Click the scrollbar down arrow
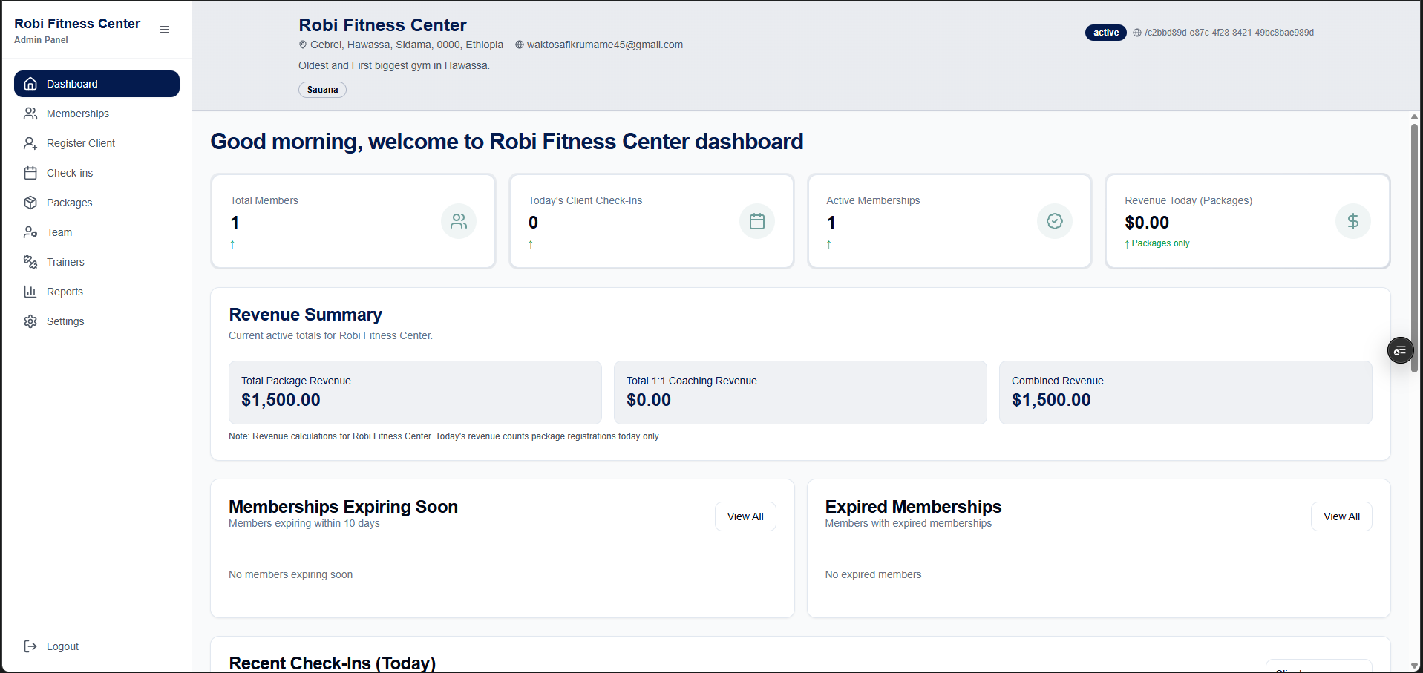This screenshot has width=1423, height=673. [x=1414, y=666]
